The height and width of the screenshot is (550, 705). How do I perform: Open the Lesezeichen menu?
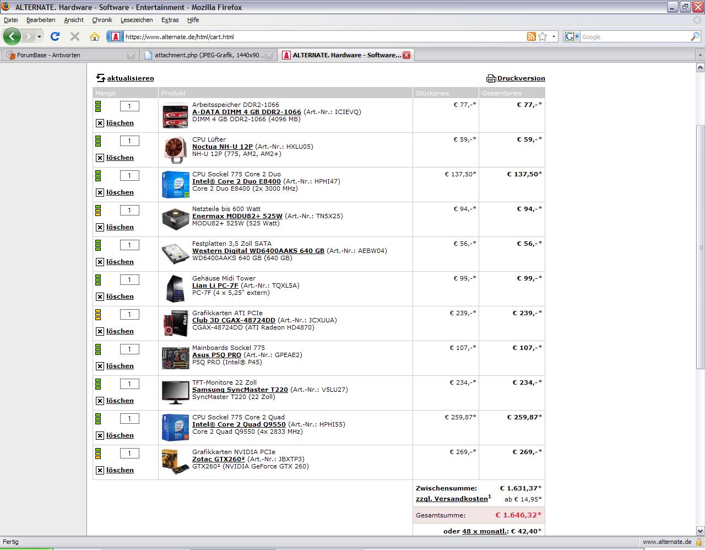coord(137,20)
